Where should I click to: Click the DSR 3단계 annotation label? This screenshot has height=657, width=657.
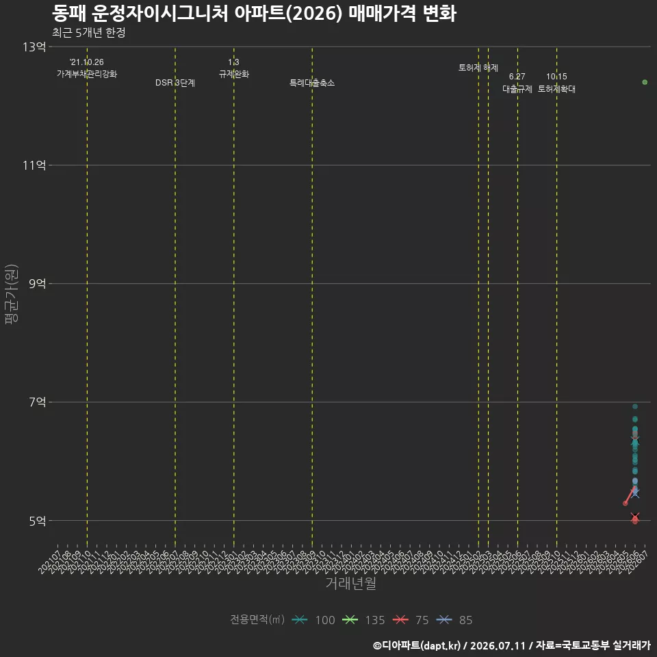tap(175, 83)
